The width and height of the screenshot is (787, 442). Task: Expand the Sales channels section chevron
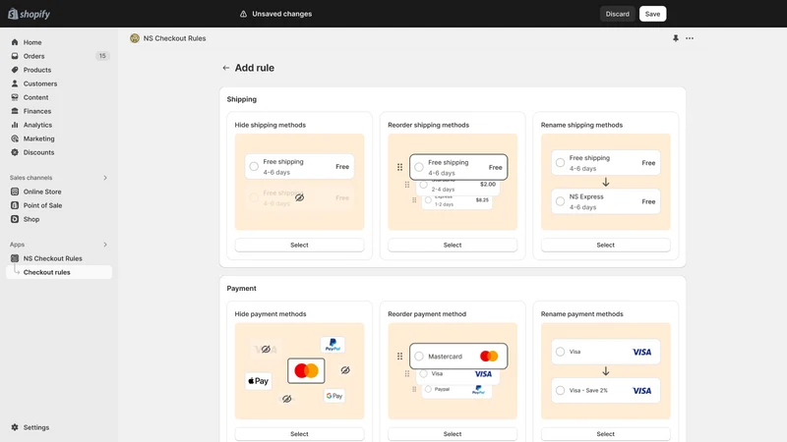tap(105, 178)
